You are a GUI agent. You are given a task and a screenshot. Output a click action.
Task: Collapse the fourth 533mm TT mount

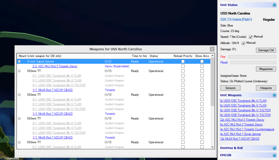(19, 142)
